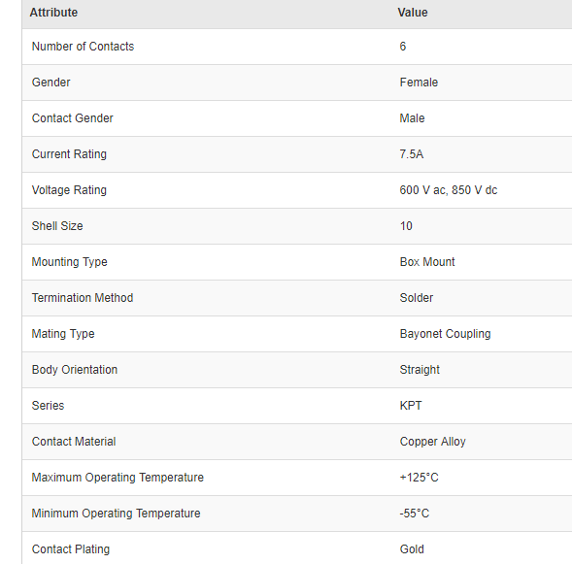The width and height of the screenshot is (572, 564).
Task: Select the Voltage Rating attribute label
Action: 69,190
